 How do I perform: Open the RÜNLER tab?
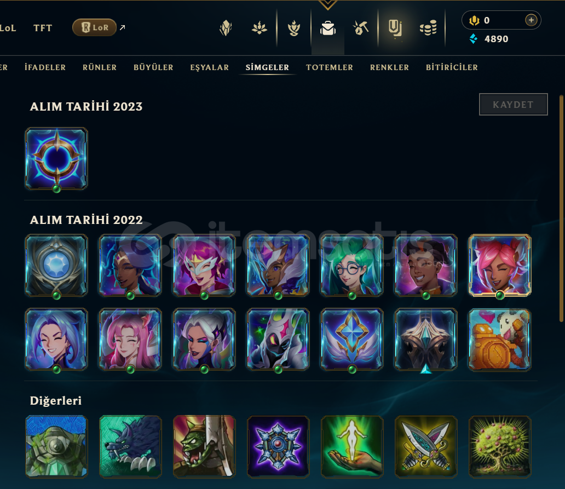click(100, 67)
